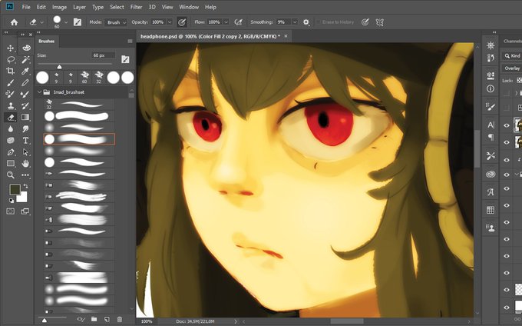The width and height of the screenshot is (522, 326).
Task: Open the eraser tool preset arrow
Action: pyautogui.click(x=41, y=22)
